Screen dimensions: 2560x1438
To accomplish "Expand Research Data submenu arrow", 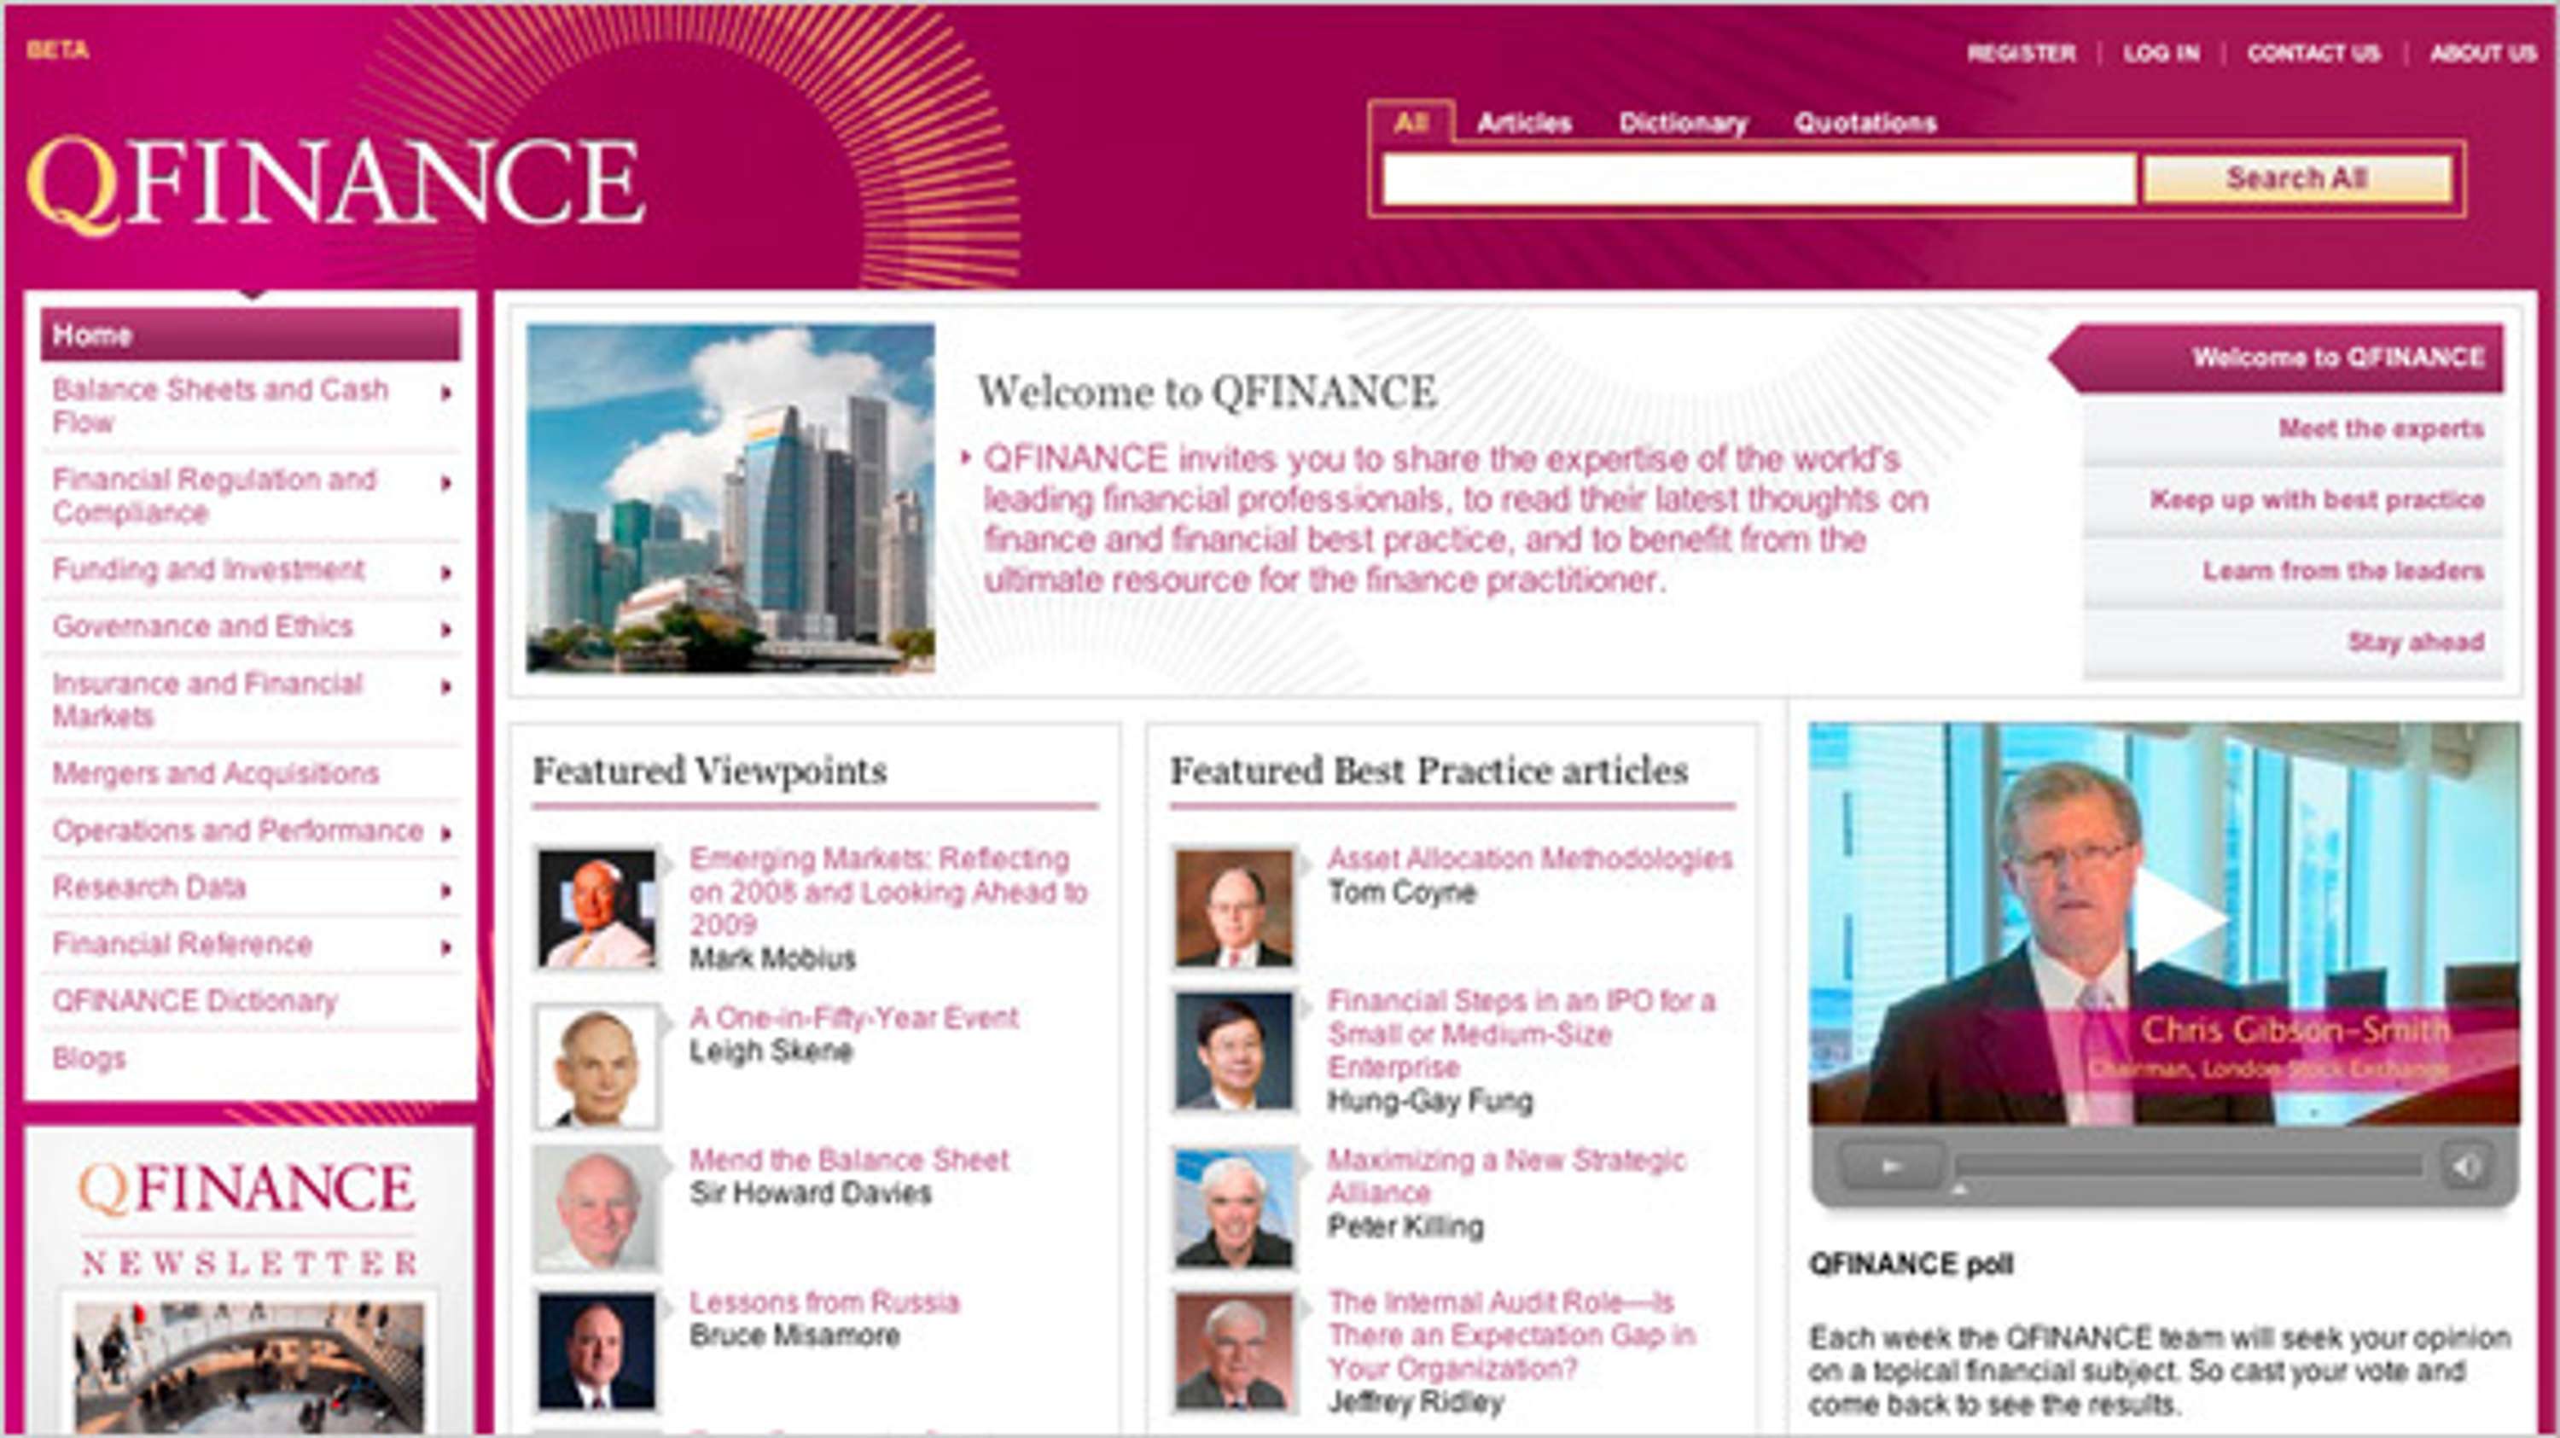I will pos(446,890).
